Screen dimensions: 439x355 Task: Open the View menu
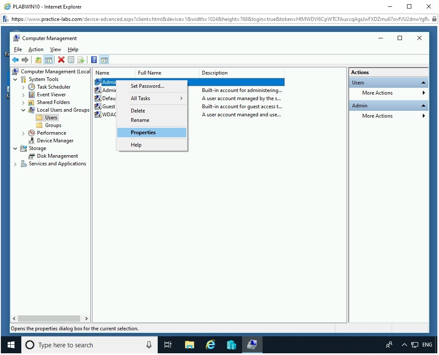click(55, 49)
